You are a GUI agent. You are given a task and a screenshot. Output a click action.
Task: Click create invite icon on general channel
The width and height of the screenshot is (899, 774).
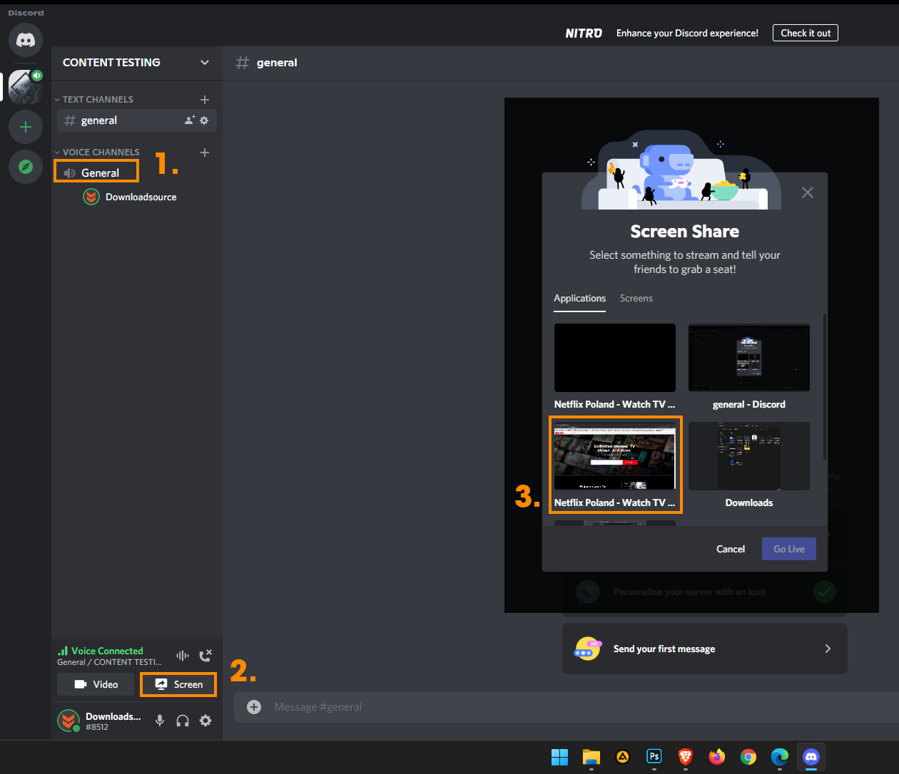click(x=190, y=120)
